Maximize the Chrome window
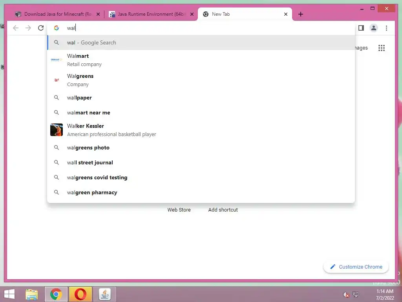Image resolution: width=402 pixels, height=302 pixels. click(373, 9)
